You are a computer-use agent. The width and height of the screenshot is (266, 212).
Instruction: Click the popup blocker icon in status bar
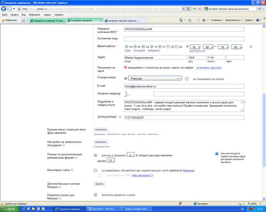(180, 204)
